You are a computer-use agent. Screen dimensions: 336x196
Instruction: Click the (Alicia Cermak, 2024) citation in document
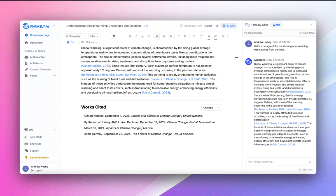(x=156, y=93)
